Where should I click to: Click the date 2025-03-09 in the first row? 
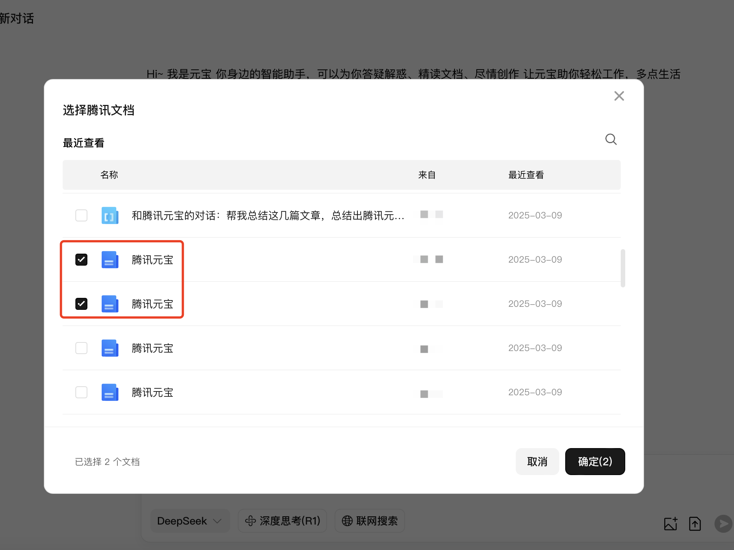pos(535,215)
